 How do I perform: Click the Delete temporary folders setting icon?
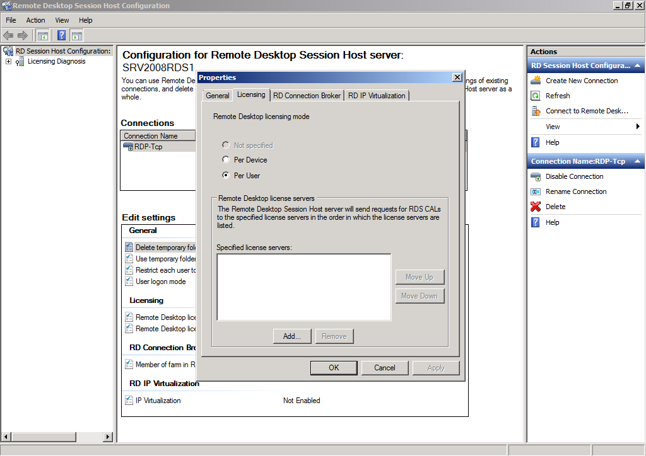[x=129, y=247]
